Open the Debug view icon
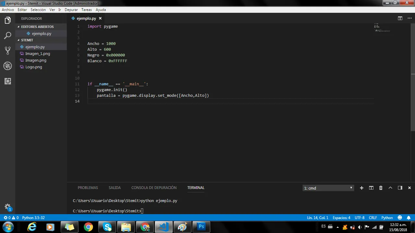The image size is (415, 233). coord(7,66)
